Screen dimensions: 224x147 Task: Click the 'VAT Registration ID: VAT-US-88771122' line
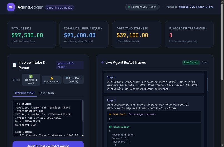(43, 114)
